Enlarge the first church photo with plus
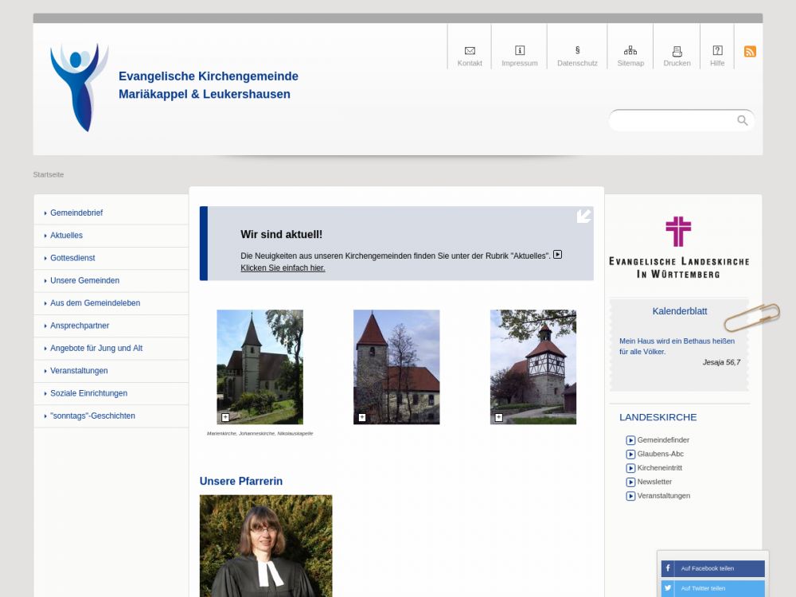 click(x=225, y=417)
